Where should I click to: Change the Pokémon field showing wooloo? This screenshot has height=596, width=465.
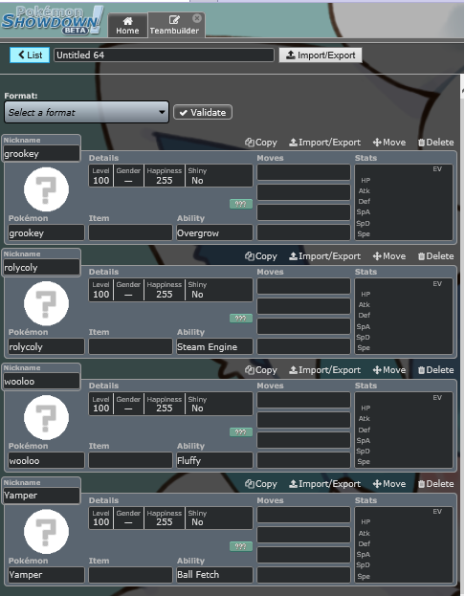pyautogui.click(x=46, y=460)
